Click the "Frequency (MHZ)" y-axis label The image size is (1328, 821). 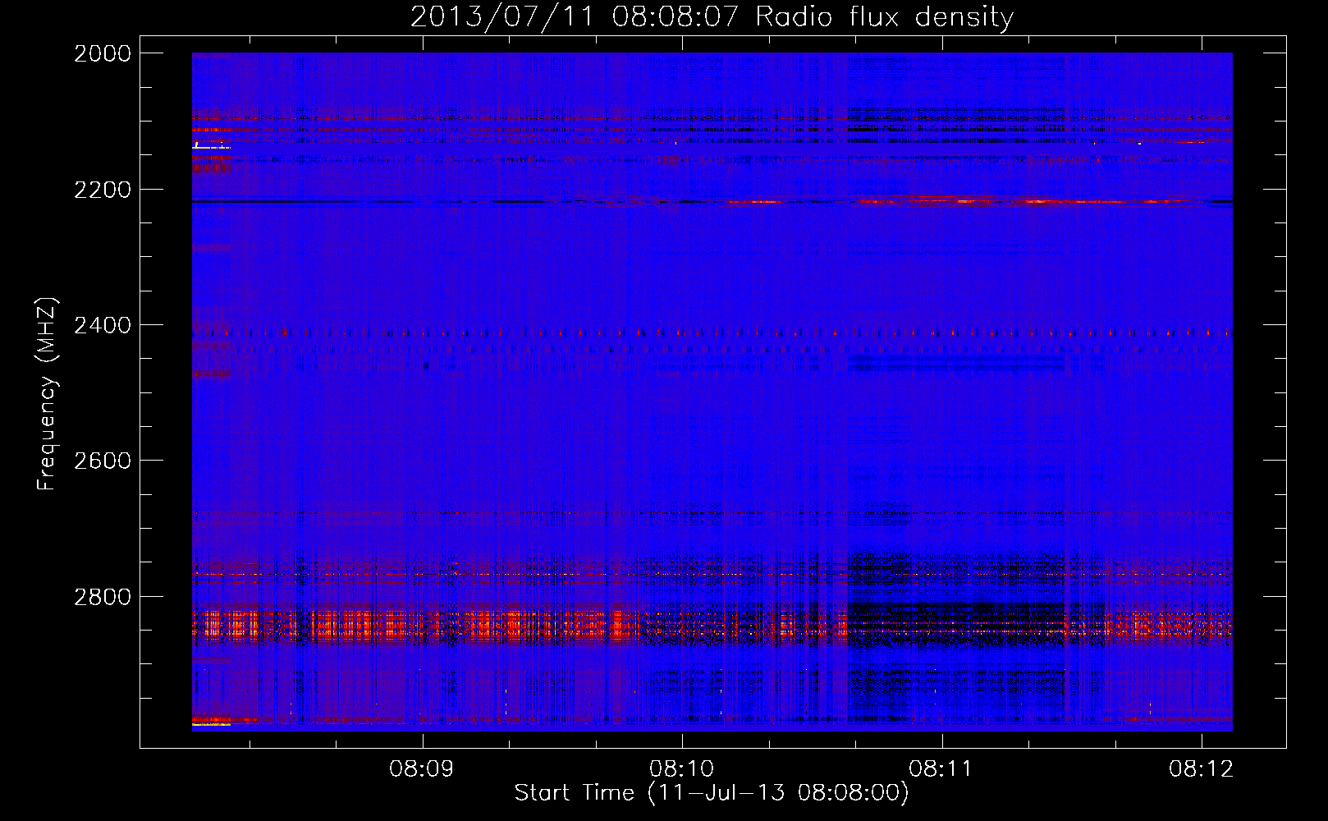pos(48,394)
